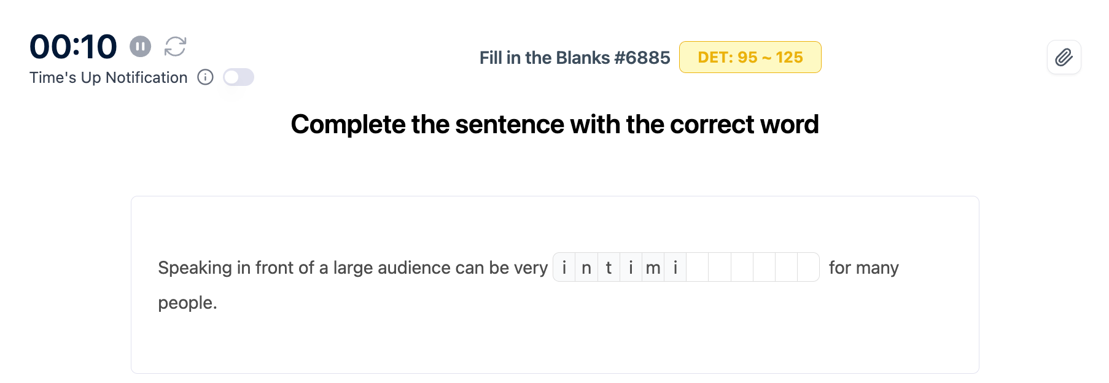
Task: Select the letter box containing 't'
Action: click(x=609, y=268)
